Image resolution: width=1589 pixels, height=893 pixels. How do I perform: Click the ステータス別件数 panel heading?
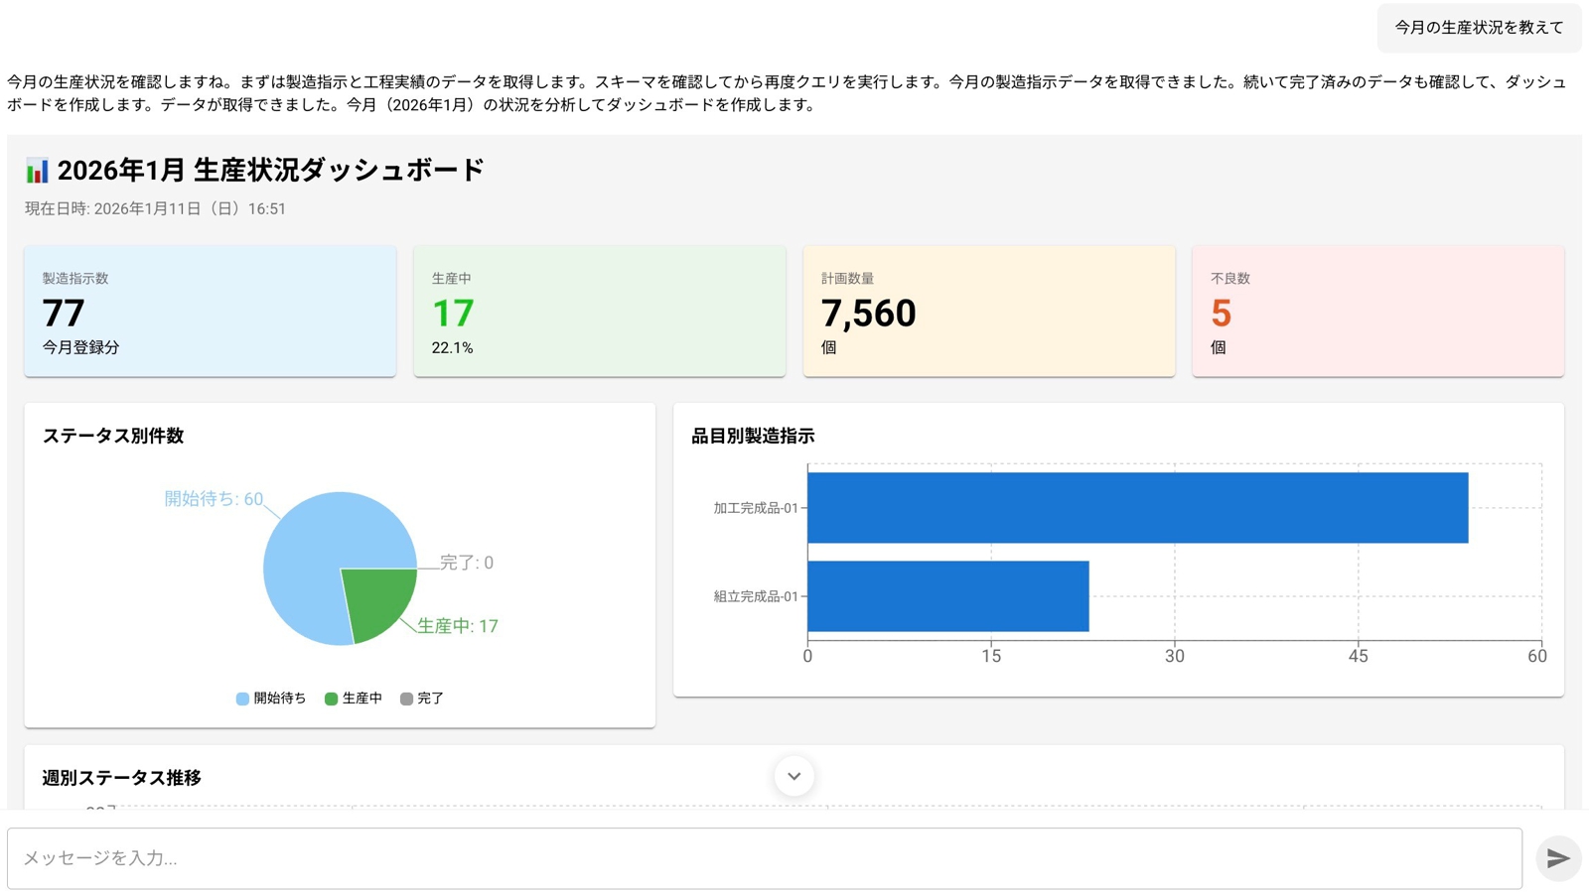tap(115, 436)
